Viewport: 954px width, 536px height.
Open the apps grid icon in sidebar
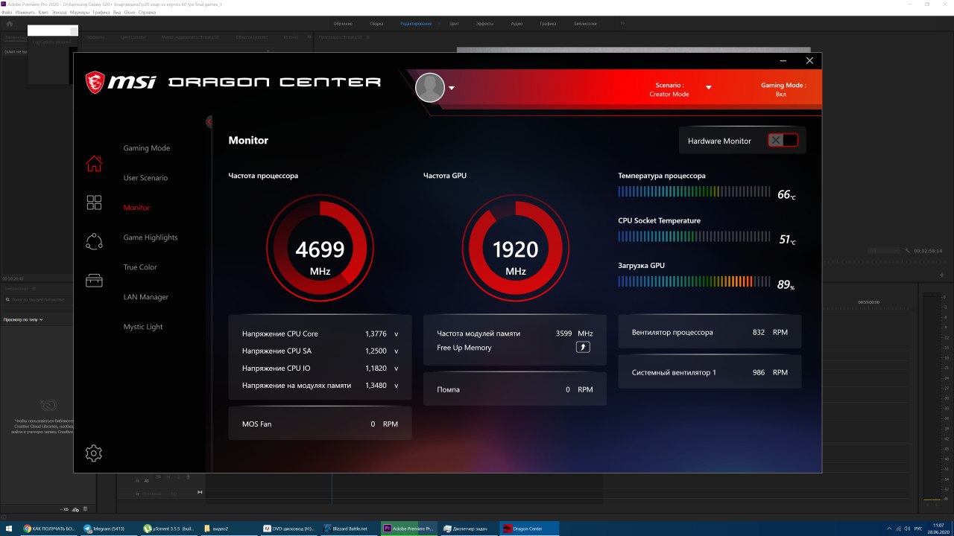(x=94, y=202)
